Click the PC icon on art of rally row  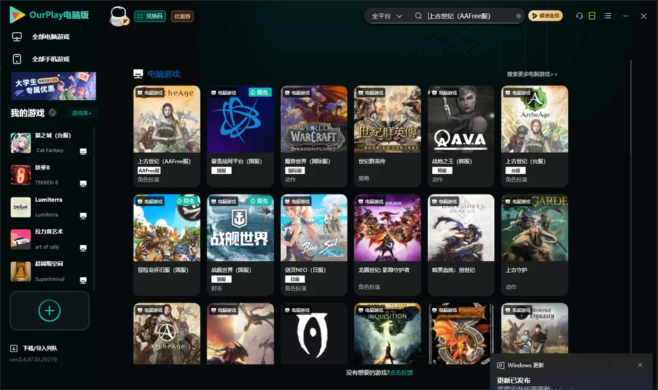[x=83, y=248]
